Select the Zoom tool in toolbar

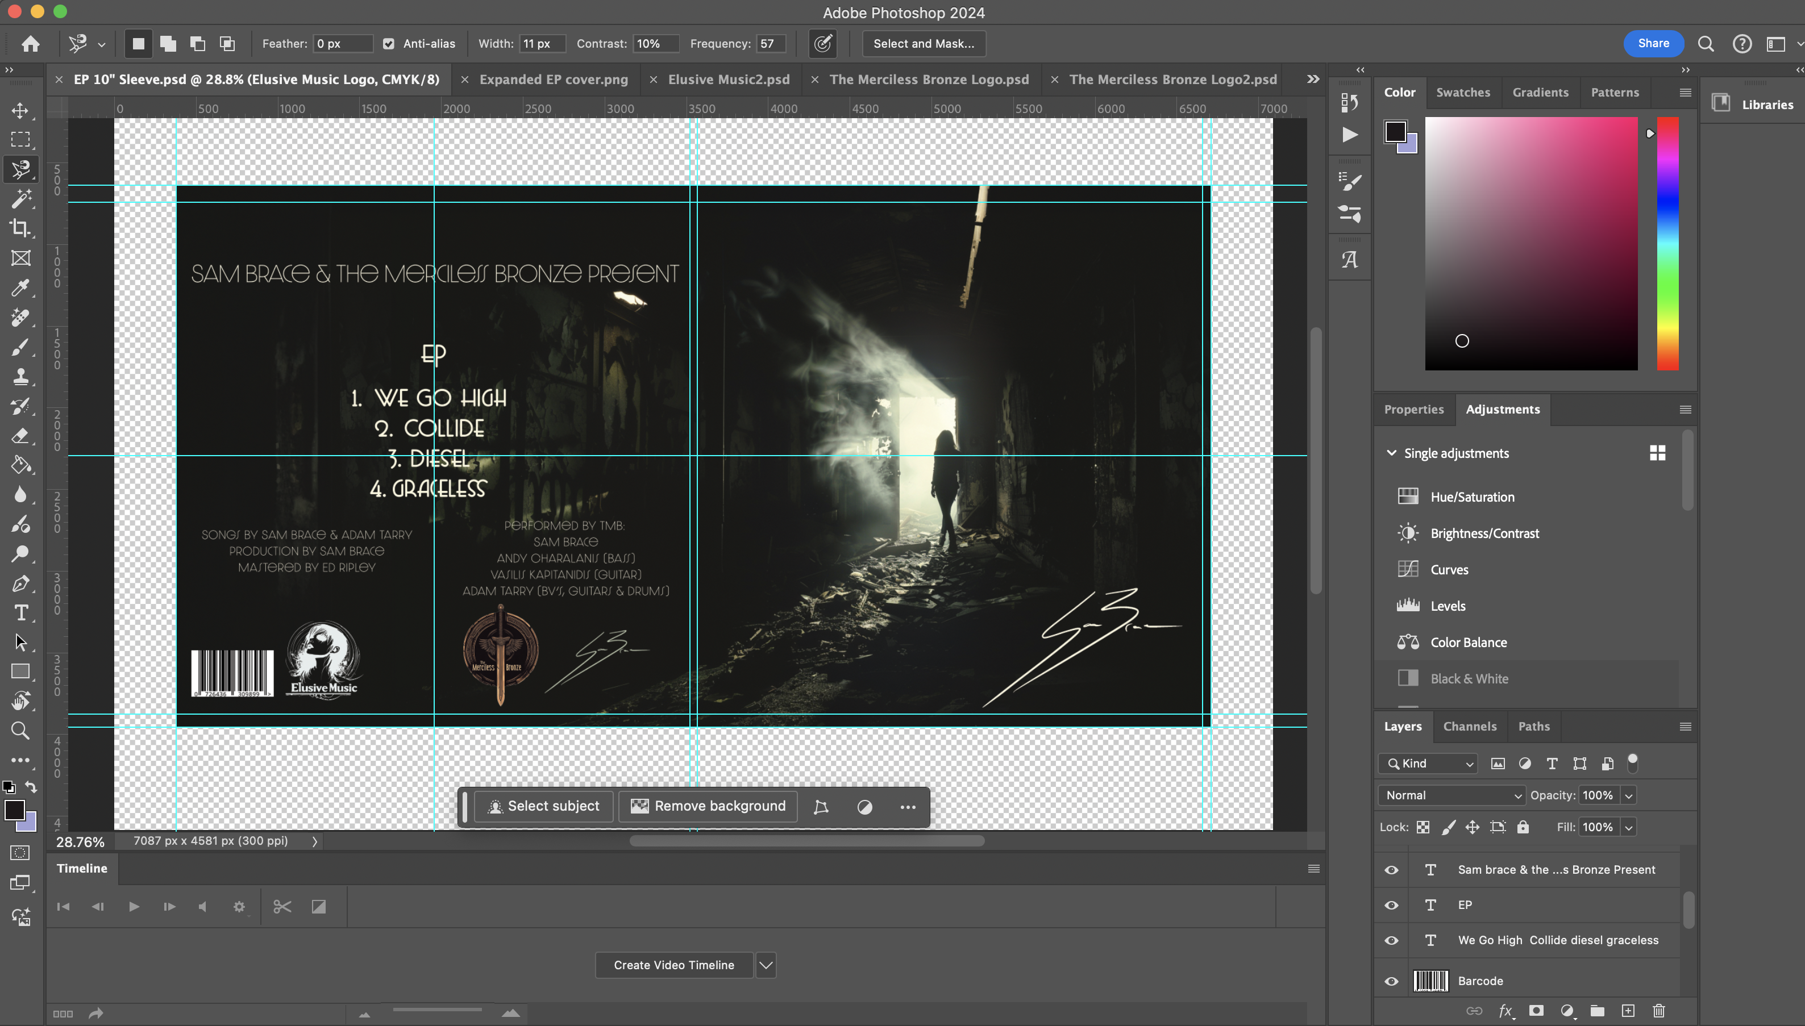[x=20, y=731]
